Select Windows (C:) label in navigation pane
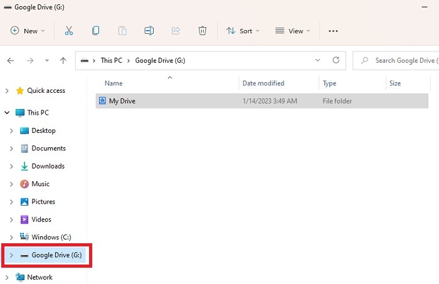The width and height of the screenshot is (439, 284). (x=51, y=237)
